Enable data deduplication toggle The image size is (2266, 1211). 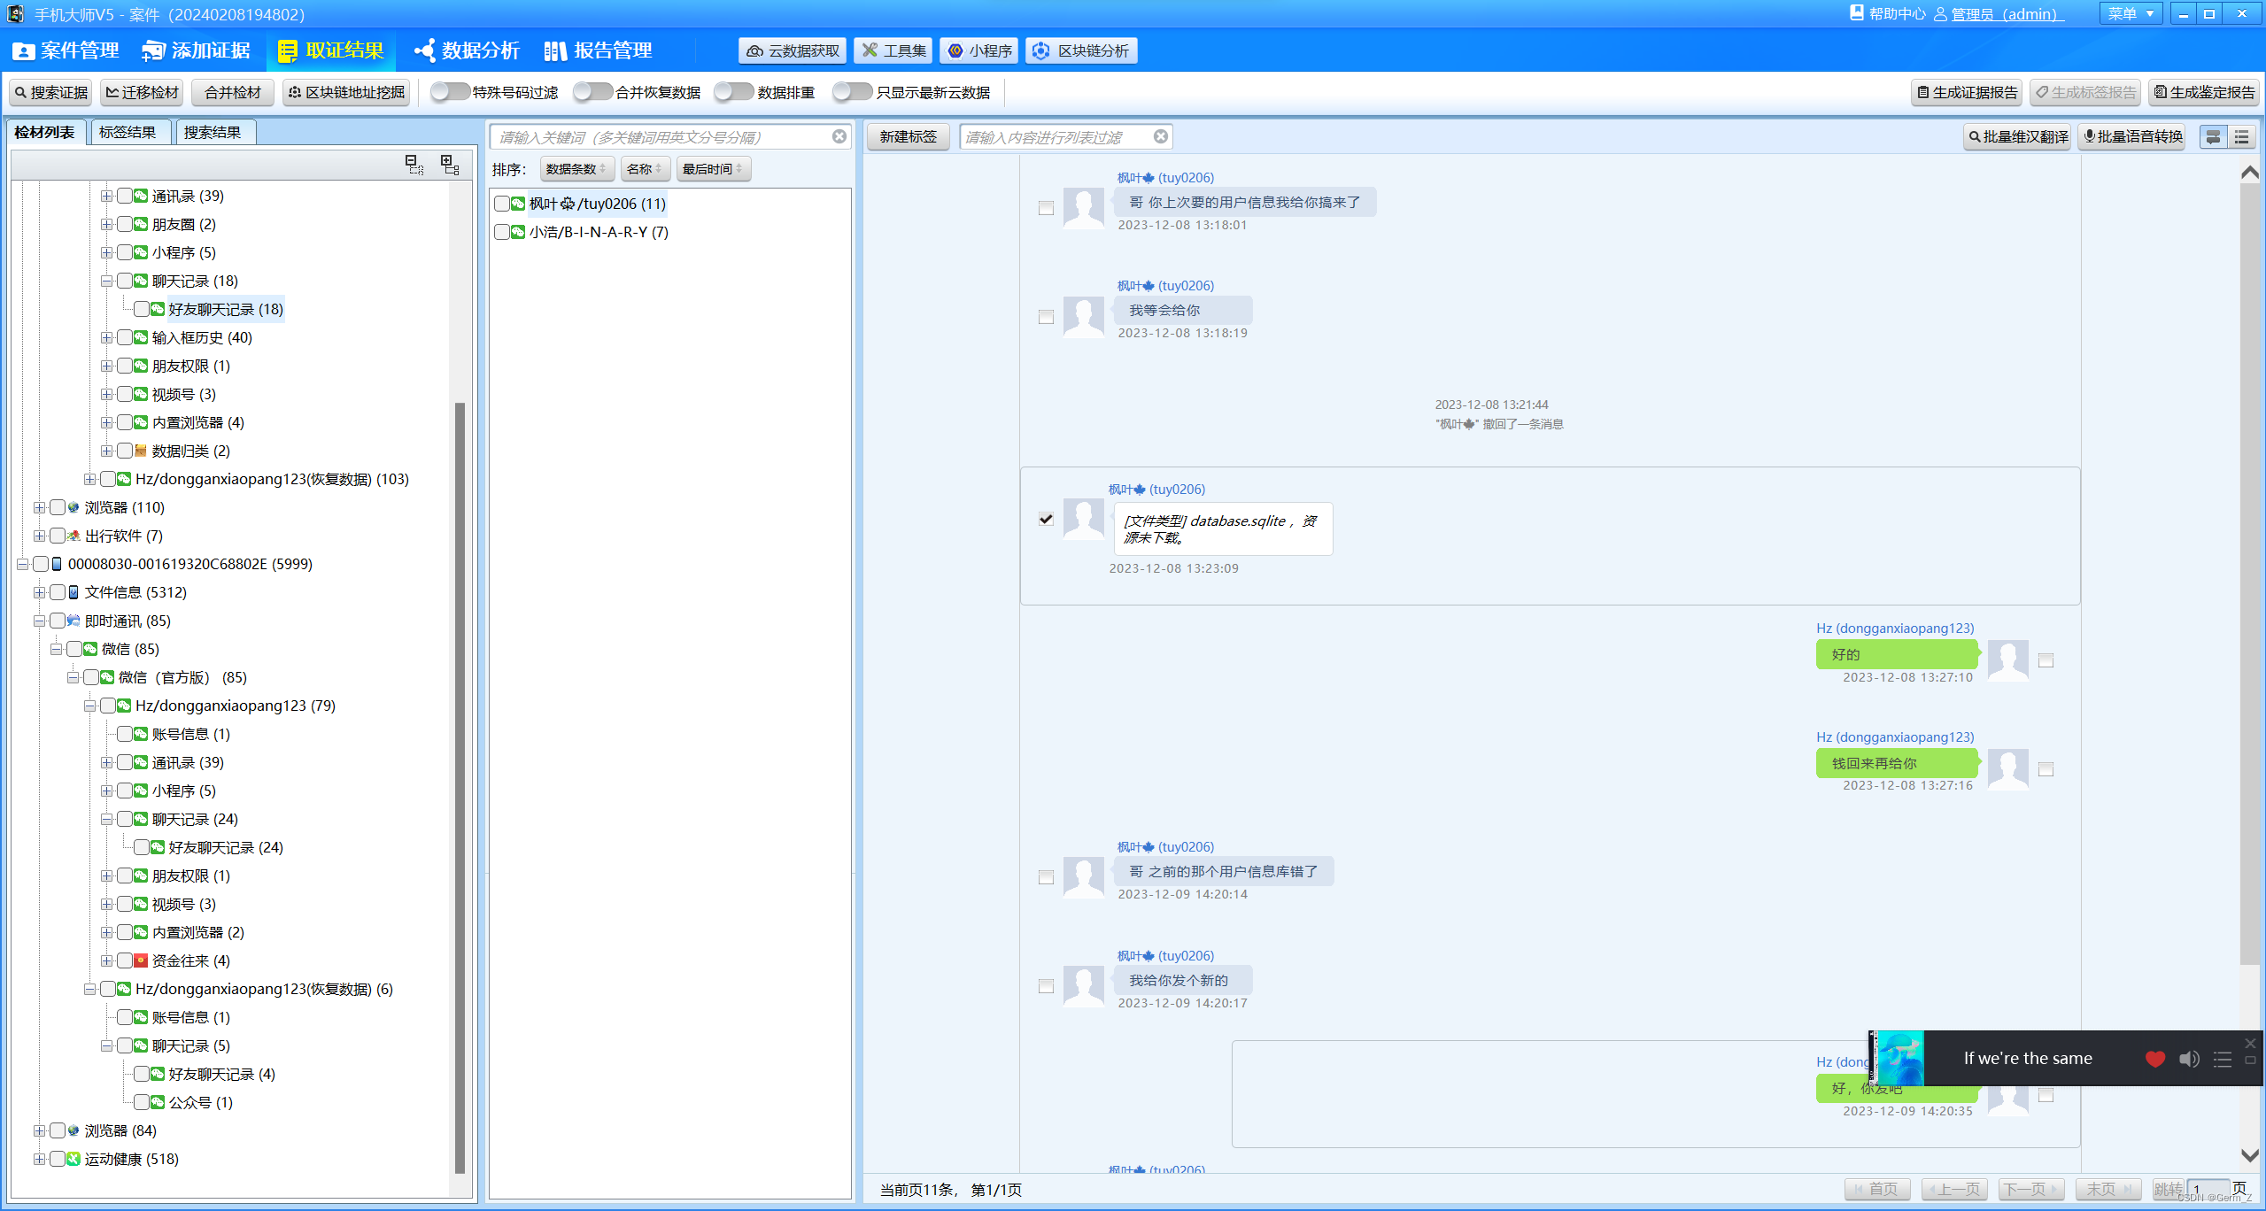(x=733, y=92)
